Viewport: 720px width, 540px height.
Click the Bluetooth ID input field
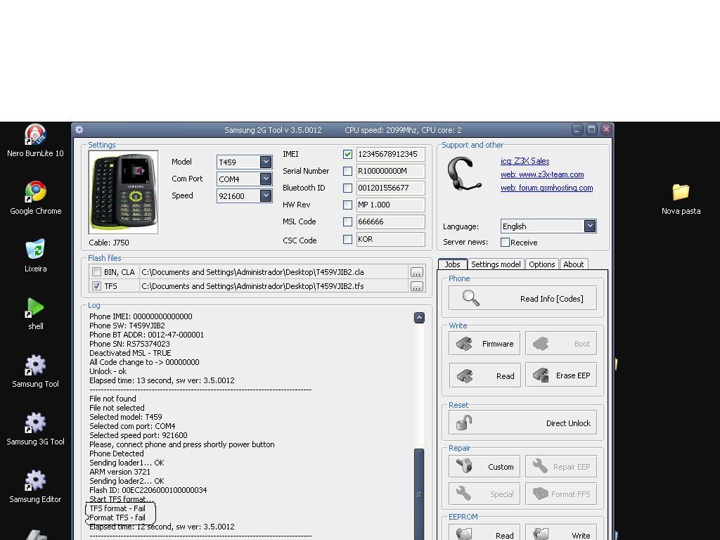(391, 188)
